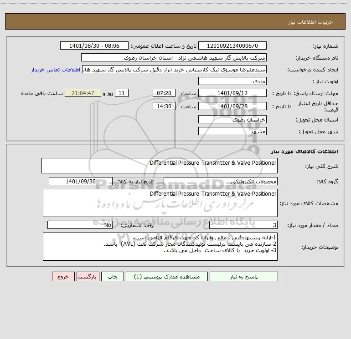Click the تاریخ و ساعت اعلان عمومی label

tap(164, 46)
